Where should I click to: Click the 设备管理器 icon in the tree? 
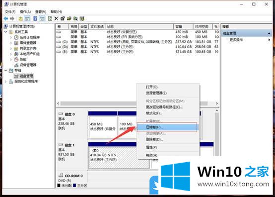(x=16, y=65)
